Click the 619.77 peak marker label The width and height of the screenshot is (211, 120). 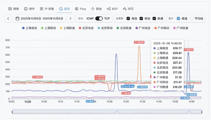[189, 50]
